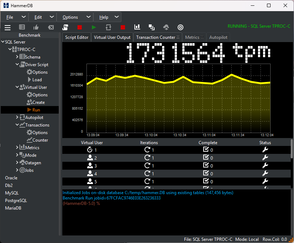Expand the Autopilot tree node
Viewport: 294px width, 243px height.
coord(17,117)
